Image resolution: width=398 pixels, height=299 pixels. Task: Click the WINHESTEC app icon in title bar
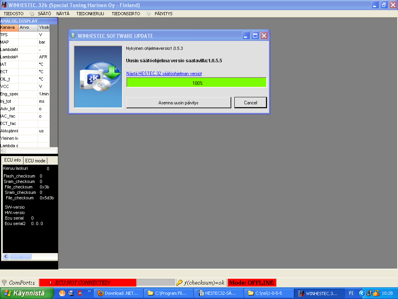4,5
